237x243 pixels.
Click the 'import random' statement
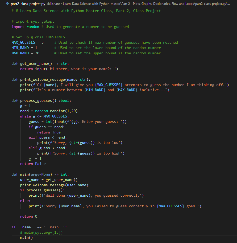tap(26, 27)
